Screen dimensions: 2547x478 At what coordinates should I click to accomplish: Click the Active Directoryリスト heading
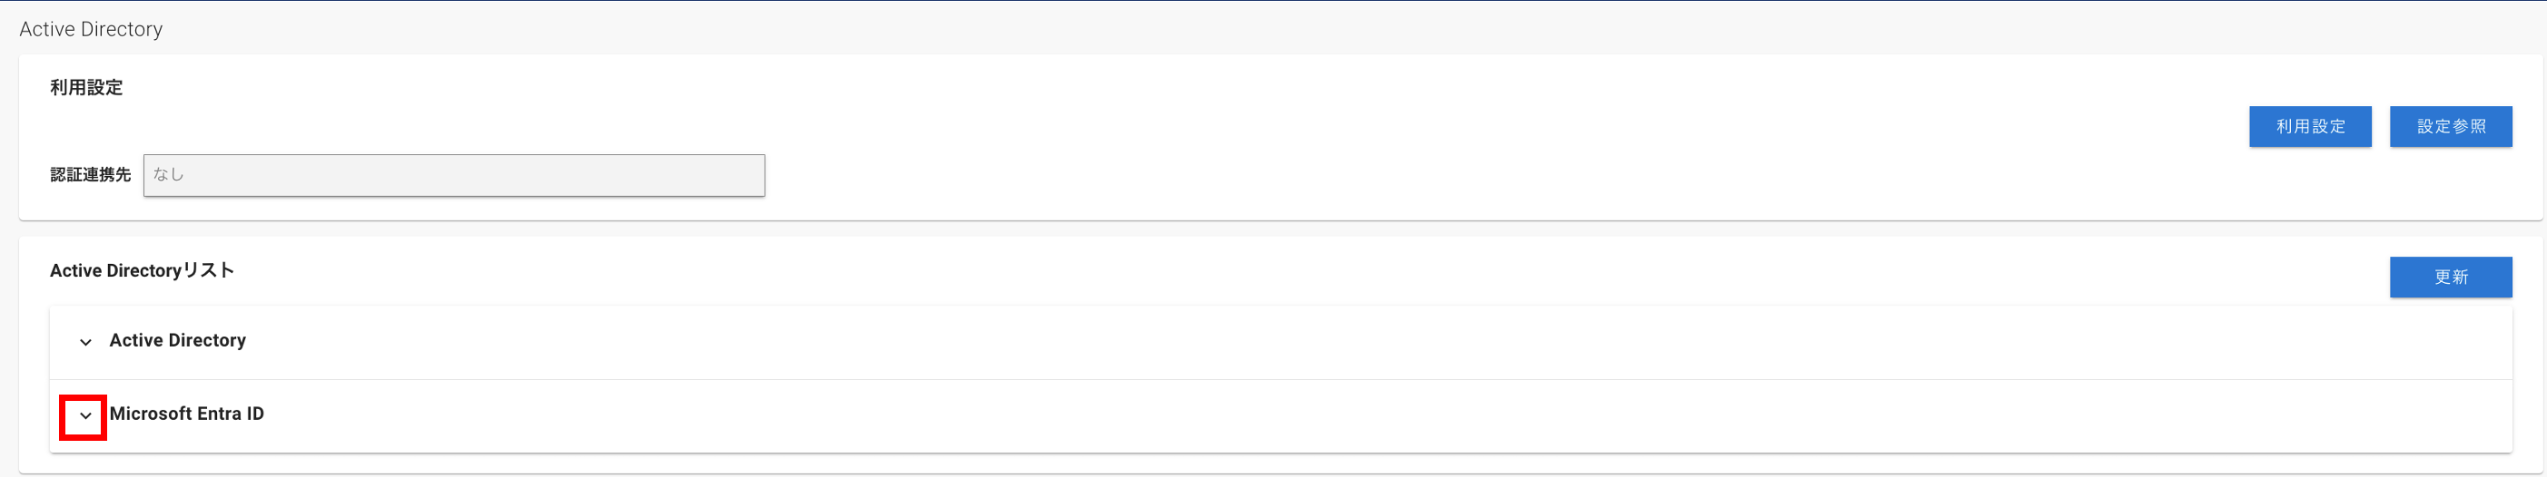(x=143, y=270)
